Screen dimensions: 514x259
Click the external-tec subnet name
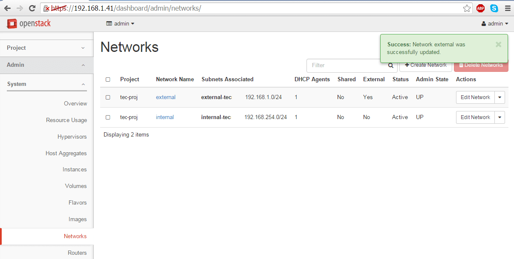click(216, 97)
